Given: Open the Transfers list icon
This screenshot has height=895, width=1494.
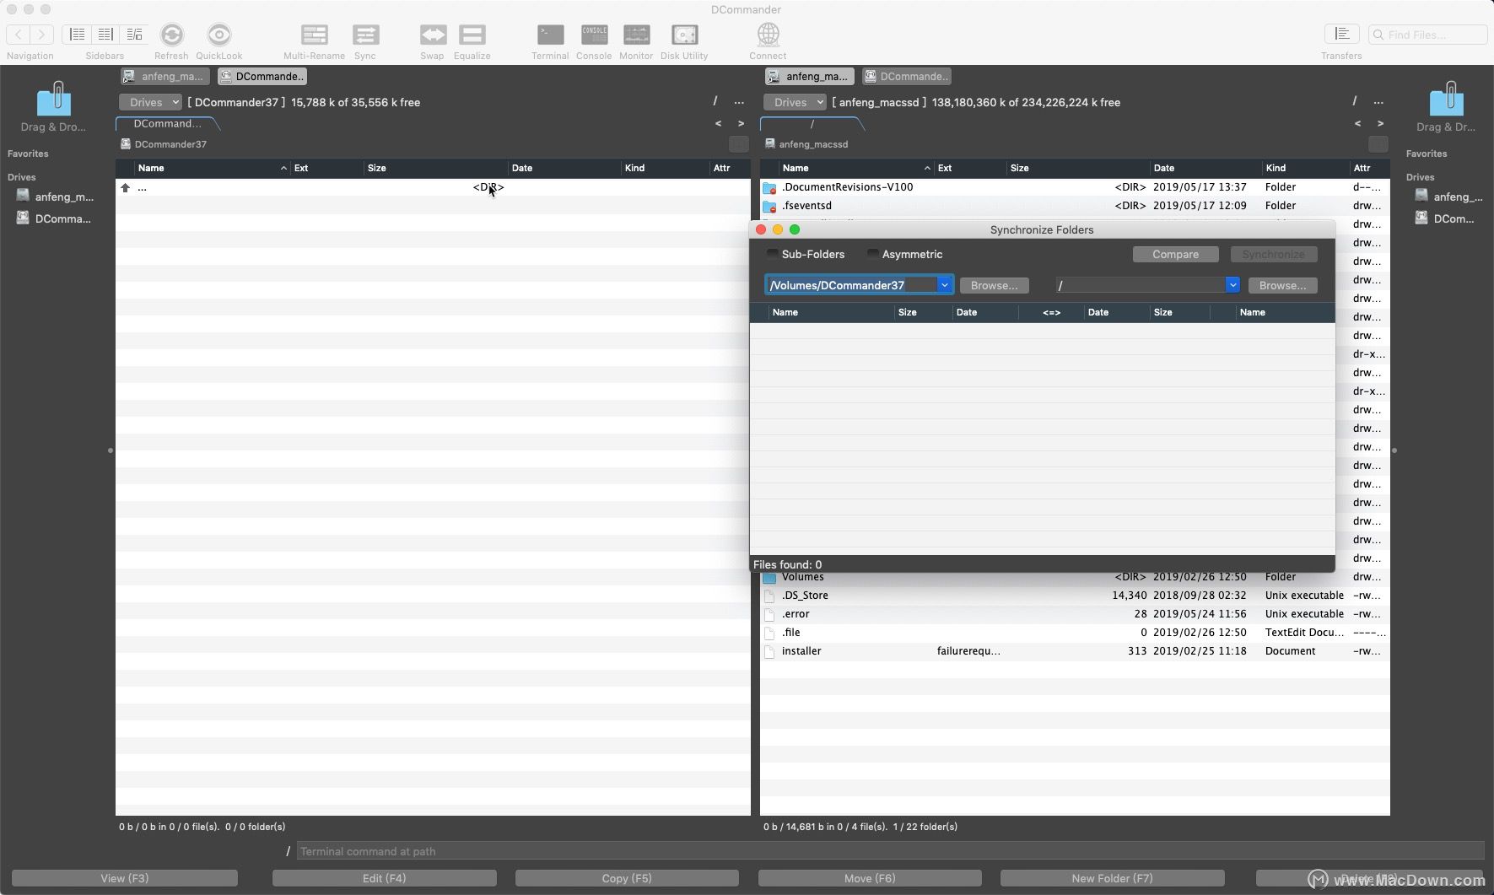Looking at the screenshot, I should 1341,34.
